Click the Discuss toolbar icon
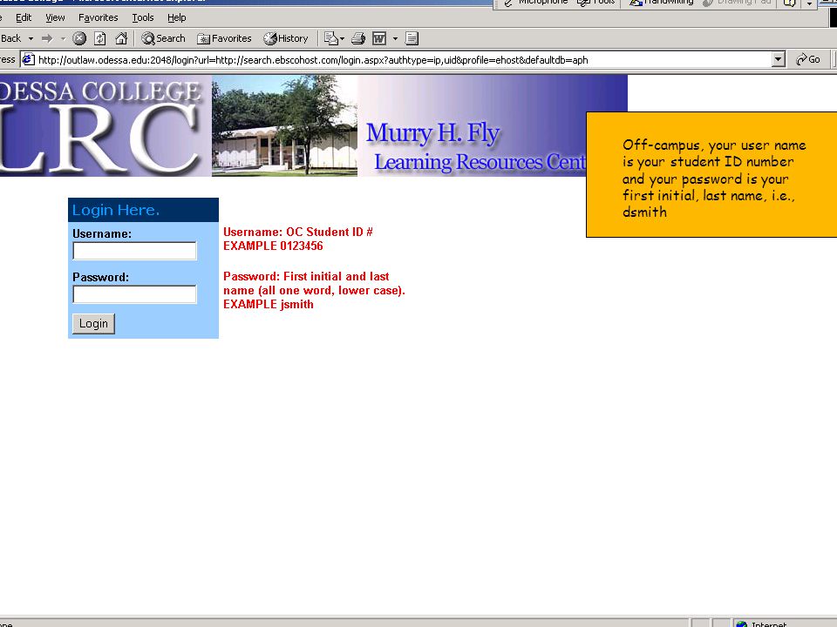Screen dimensions: 837x627 (412, 38)
